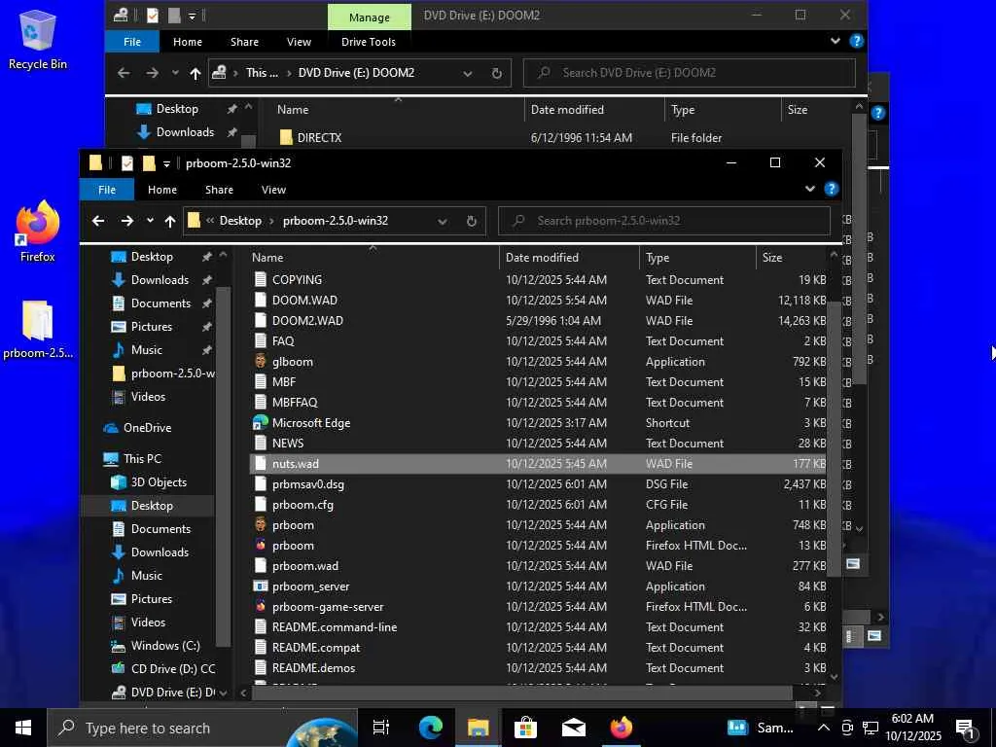Open the Quick Access Toolbar dropdown in the prboom title bar
The width and height of the screenshot is (996, 747).
click(x=166, y=163)
